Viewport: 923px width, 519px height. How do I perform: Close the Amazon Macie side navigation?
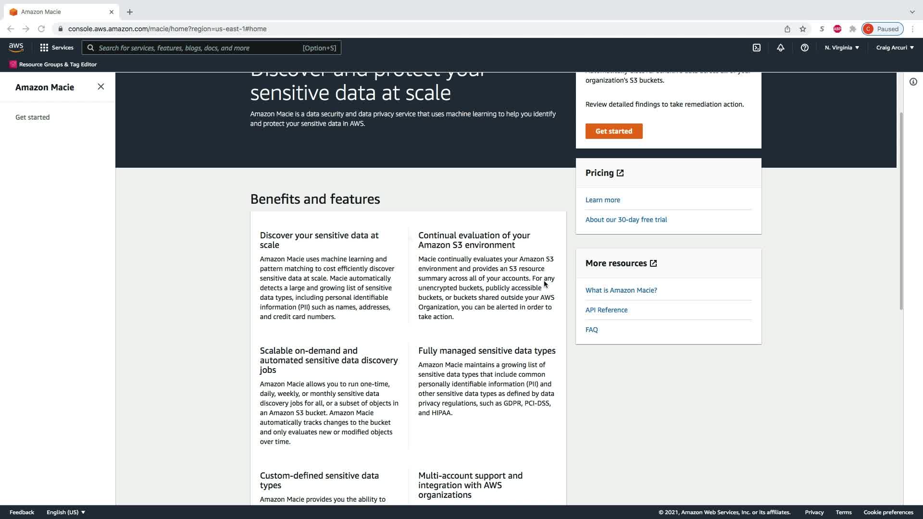pos(100,87)
